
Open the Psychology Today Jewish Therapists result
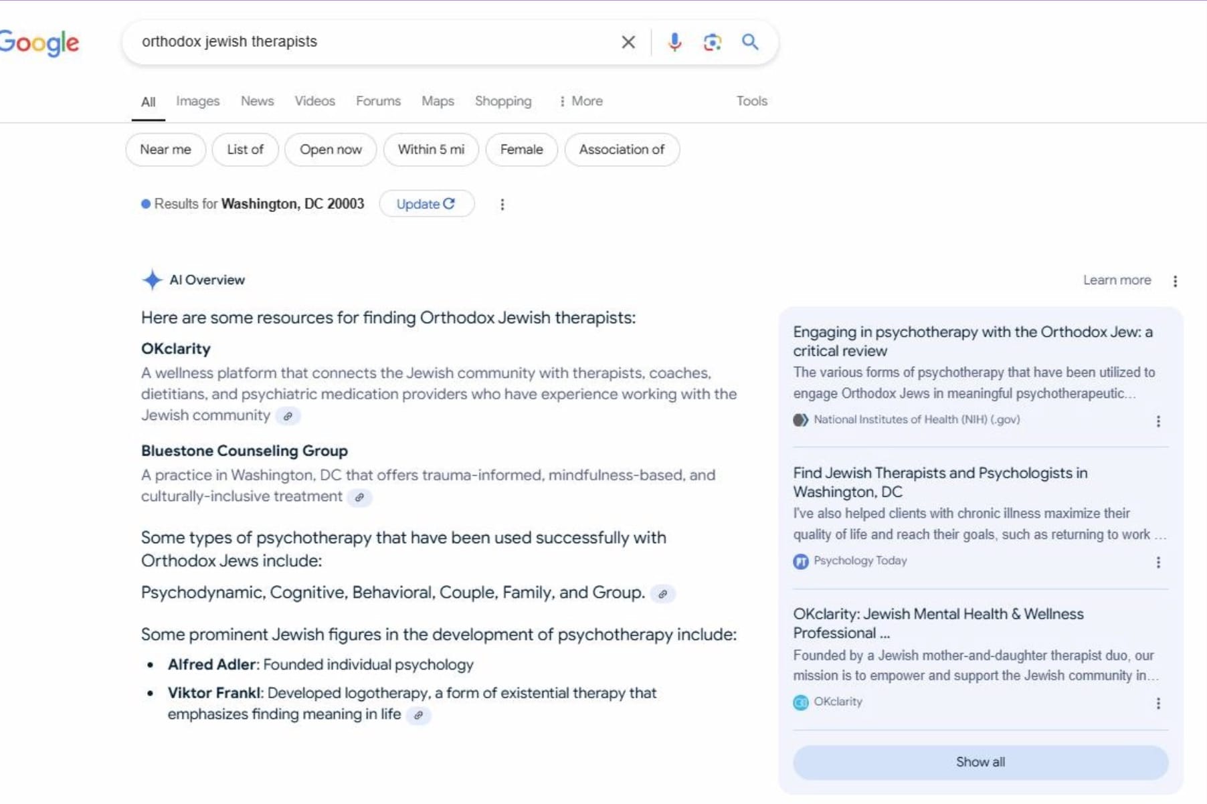(x=939, y=482)
